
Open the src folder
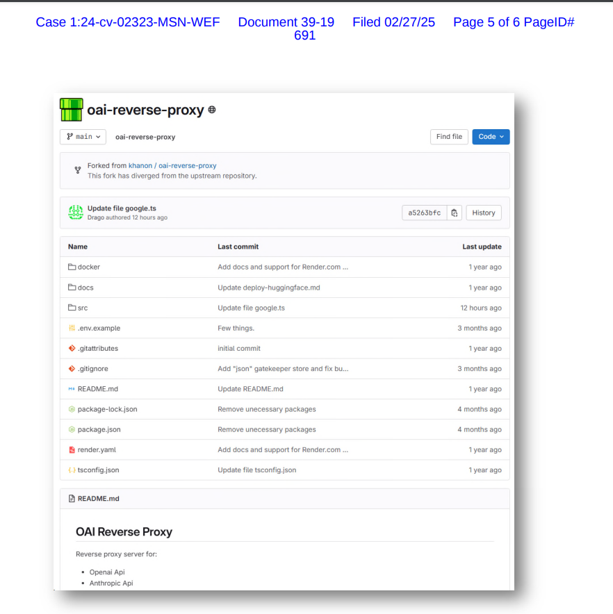[x=83, y=308]
